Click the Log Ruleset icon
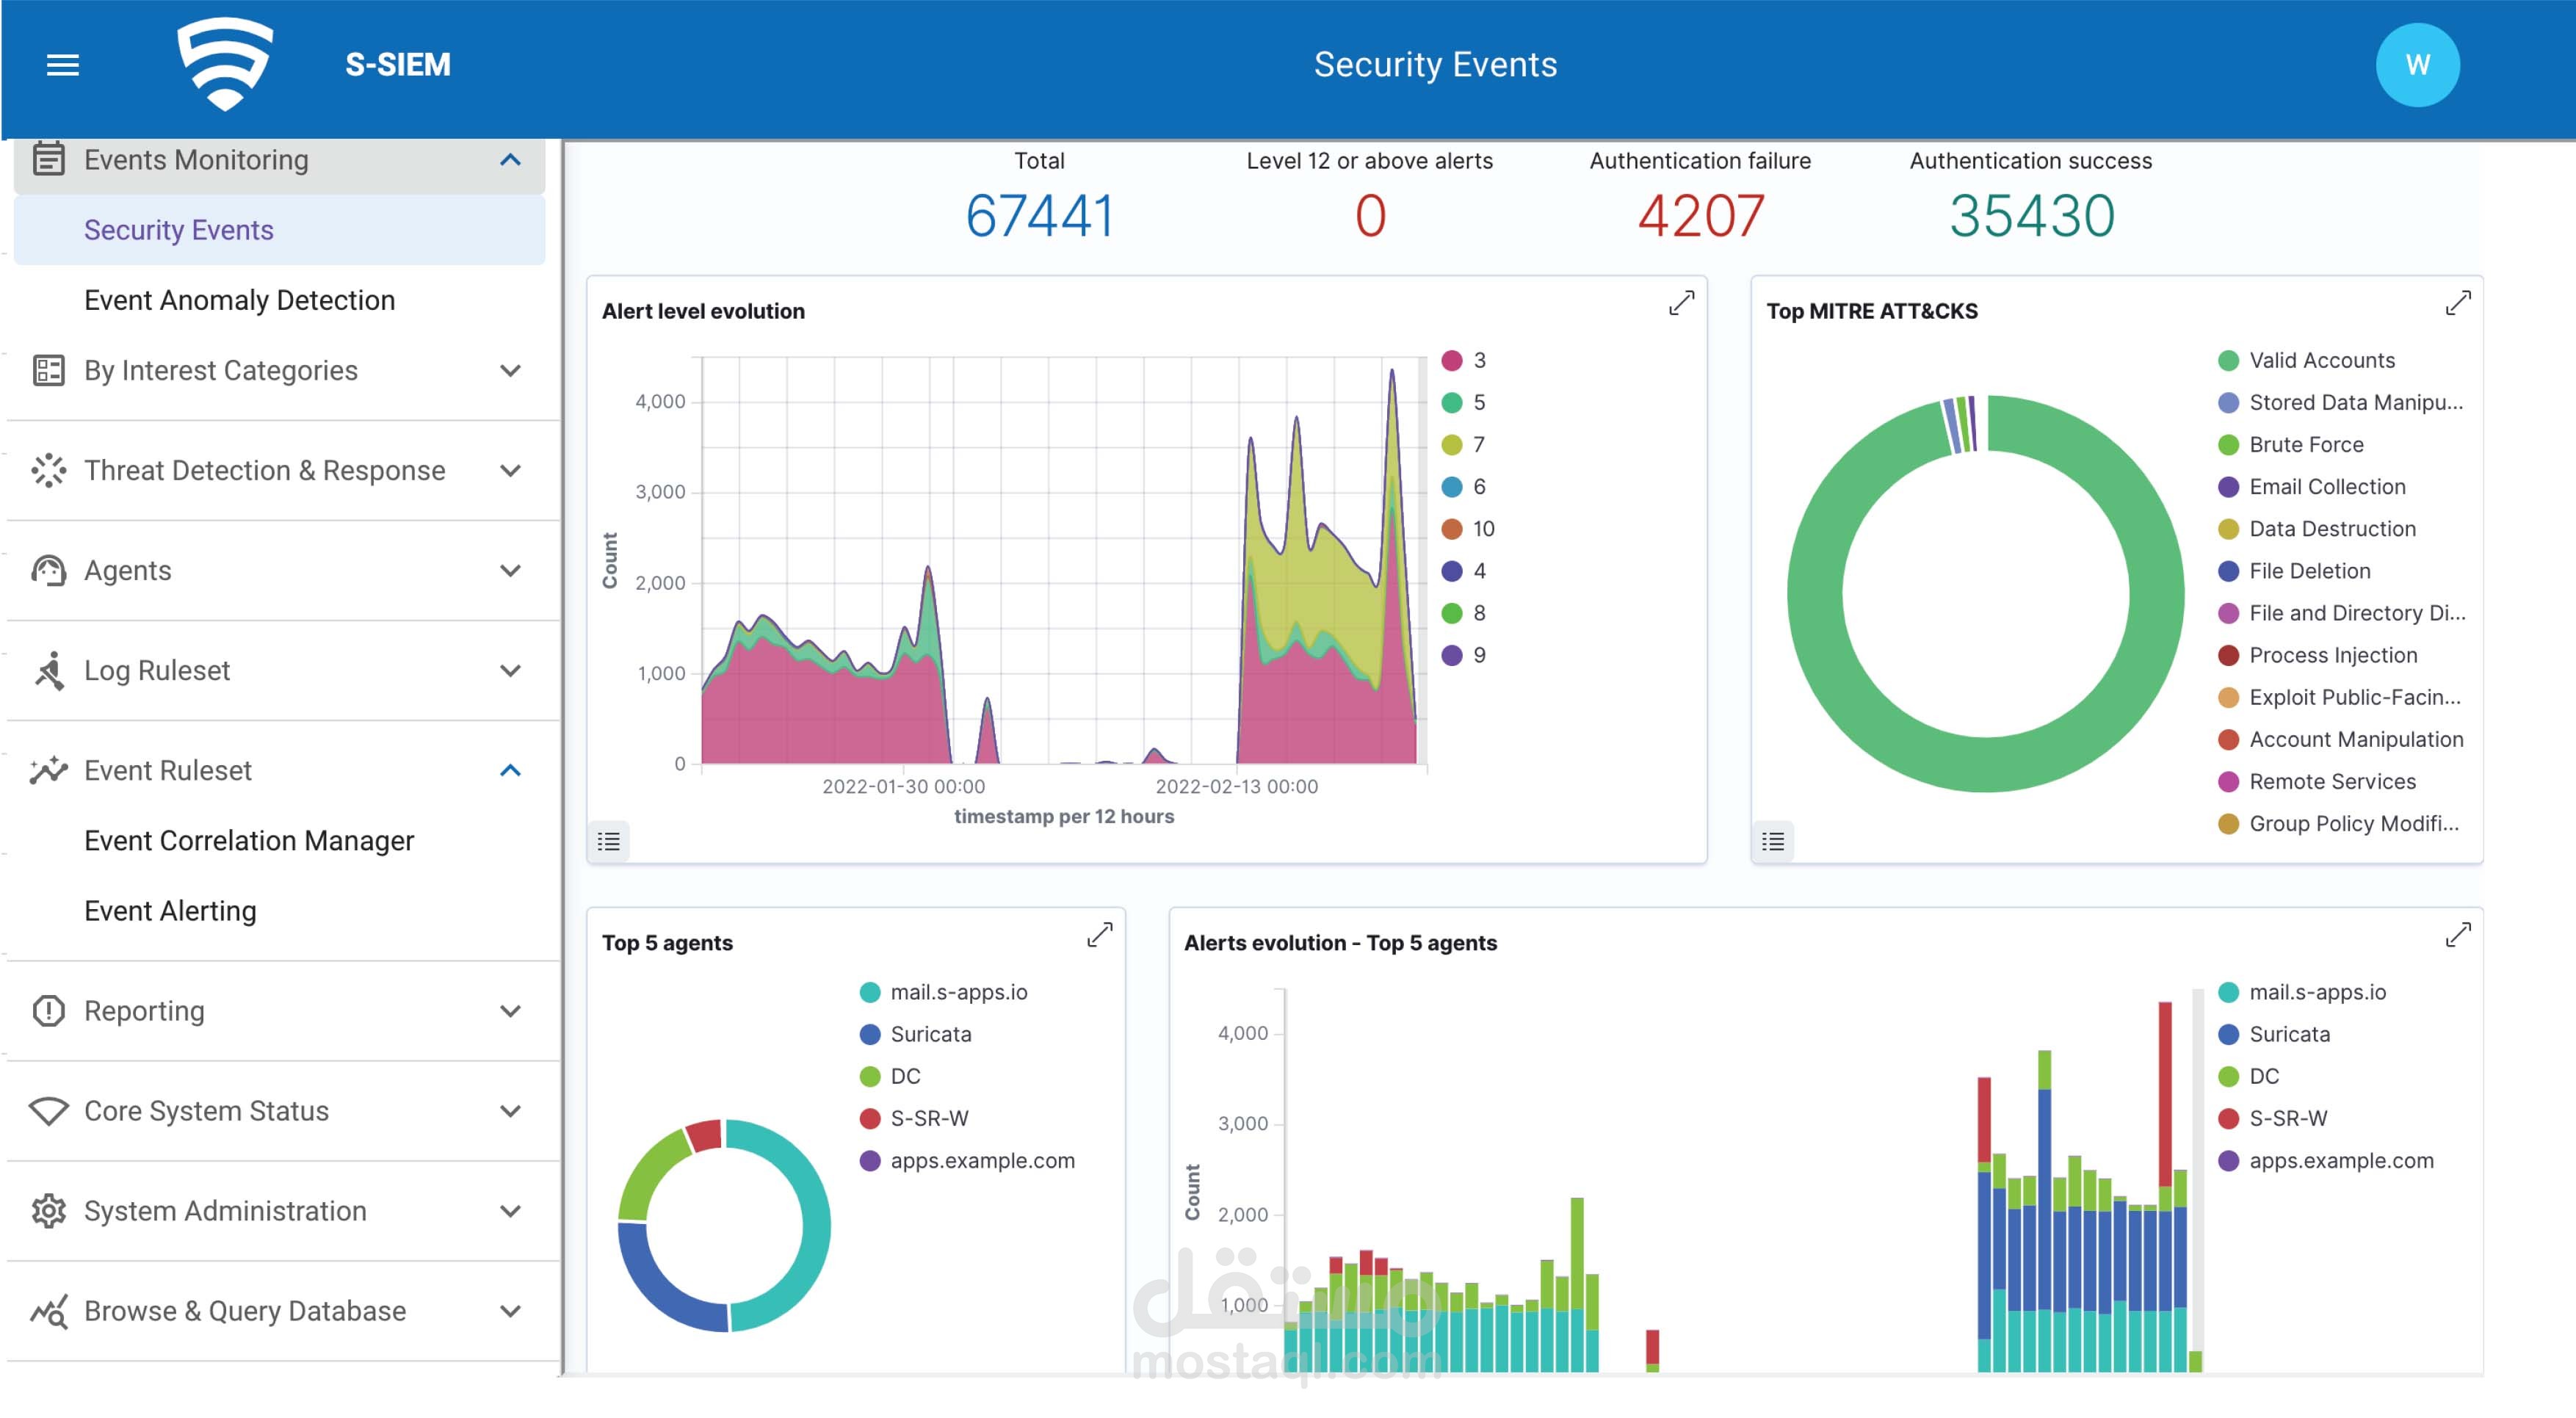This screenshot has width=2576, height=1418. pyautogui.click(x=48, y=670)
